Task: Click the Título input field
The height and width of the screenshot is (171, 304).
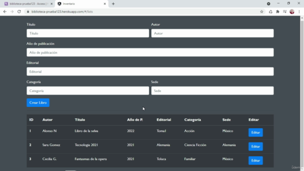Action: (x=88, y=33)
